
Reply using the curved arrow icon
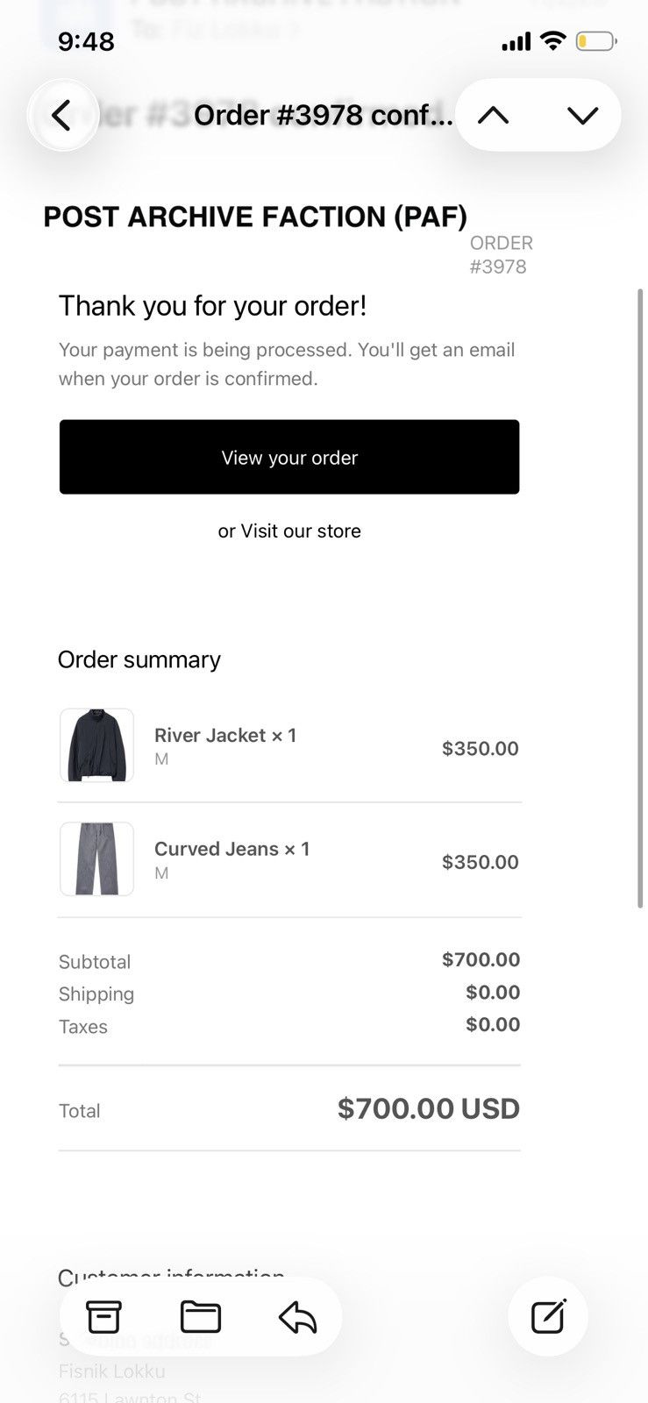pyautogui.click(x=297, y=1316)
